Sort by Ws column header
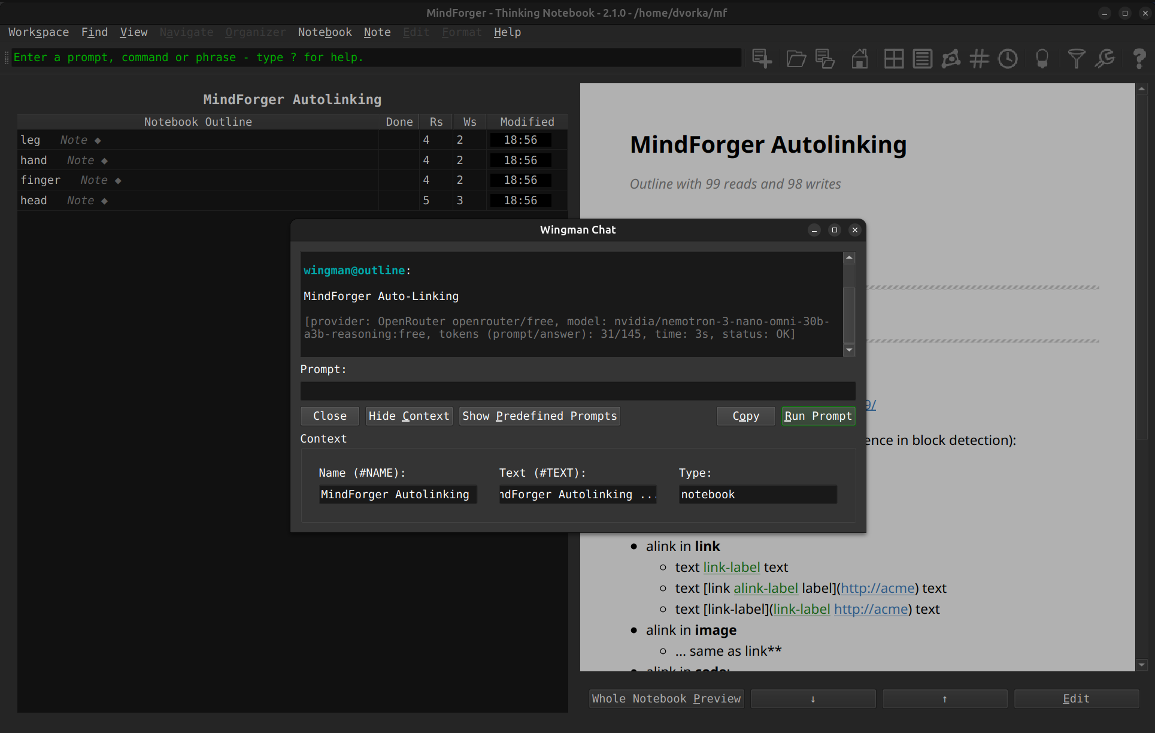 pyautogui.click(x=470, y=122)
